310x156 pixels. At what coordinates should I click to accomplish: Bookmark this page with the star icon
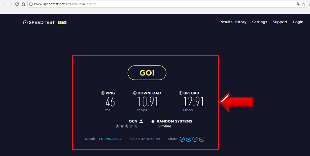click(304, 4)
